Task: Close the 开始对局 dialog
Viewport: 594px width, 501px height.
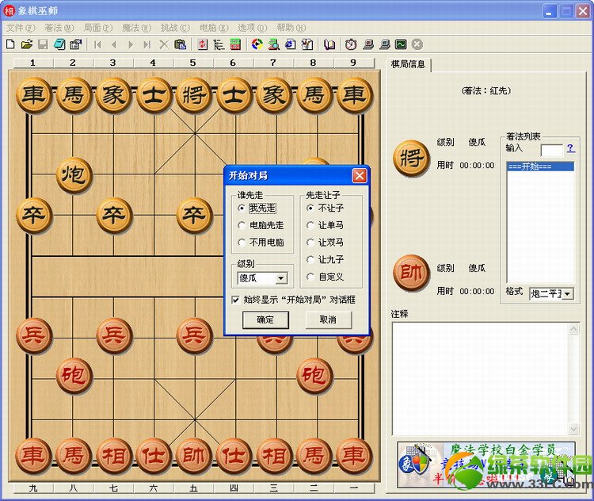Action: [x=360, y=176]
